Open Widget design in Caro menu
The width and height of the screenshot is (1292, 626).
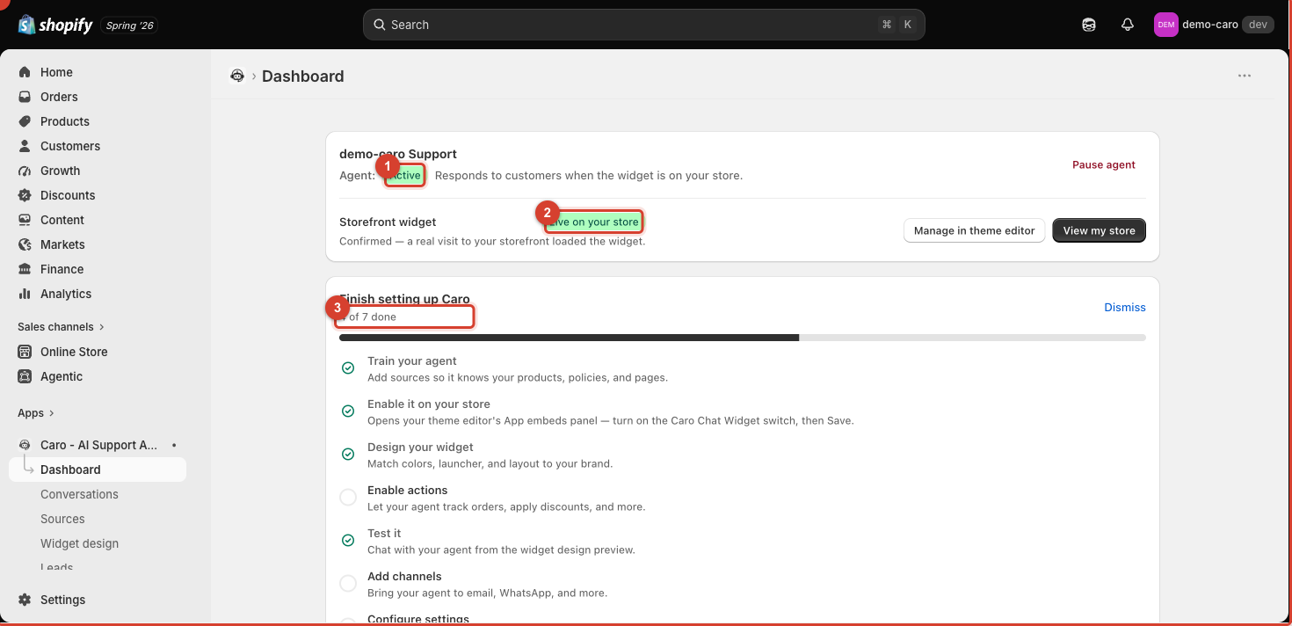point(79,543)
